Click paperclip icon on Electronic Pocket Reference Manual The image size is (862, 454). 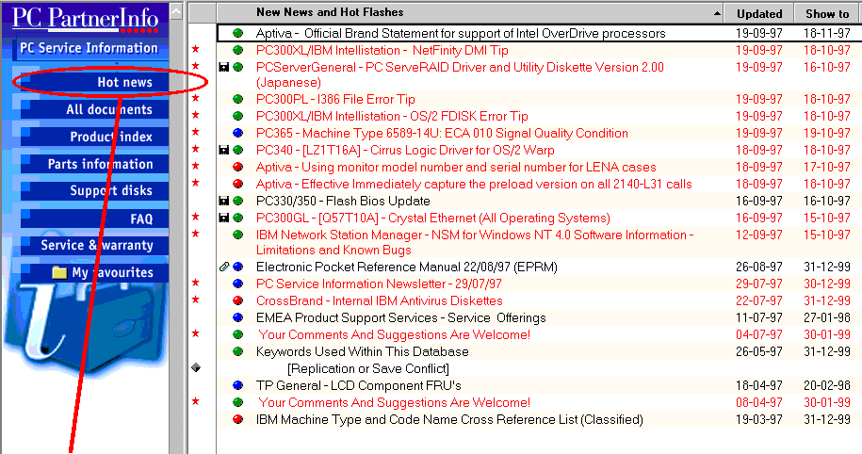click(x=223, y=268)
